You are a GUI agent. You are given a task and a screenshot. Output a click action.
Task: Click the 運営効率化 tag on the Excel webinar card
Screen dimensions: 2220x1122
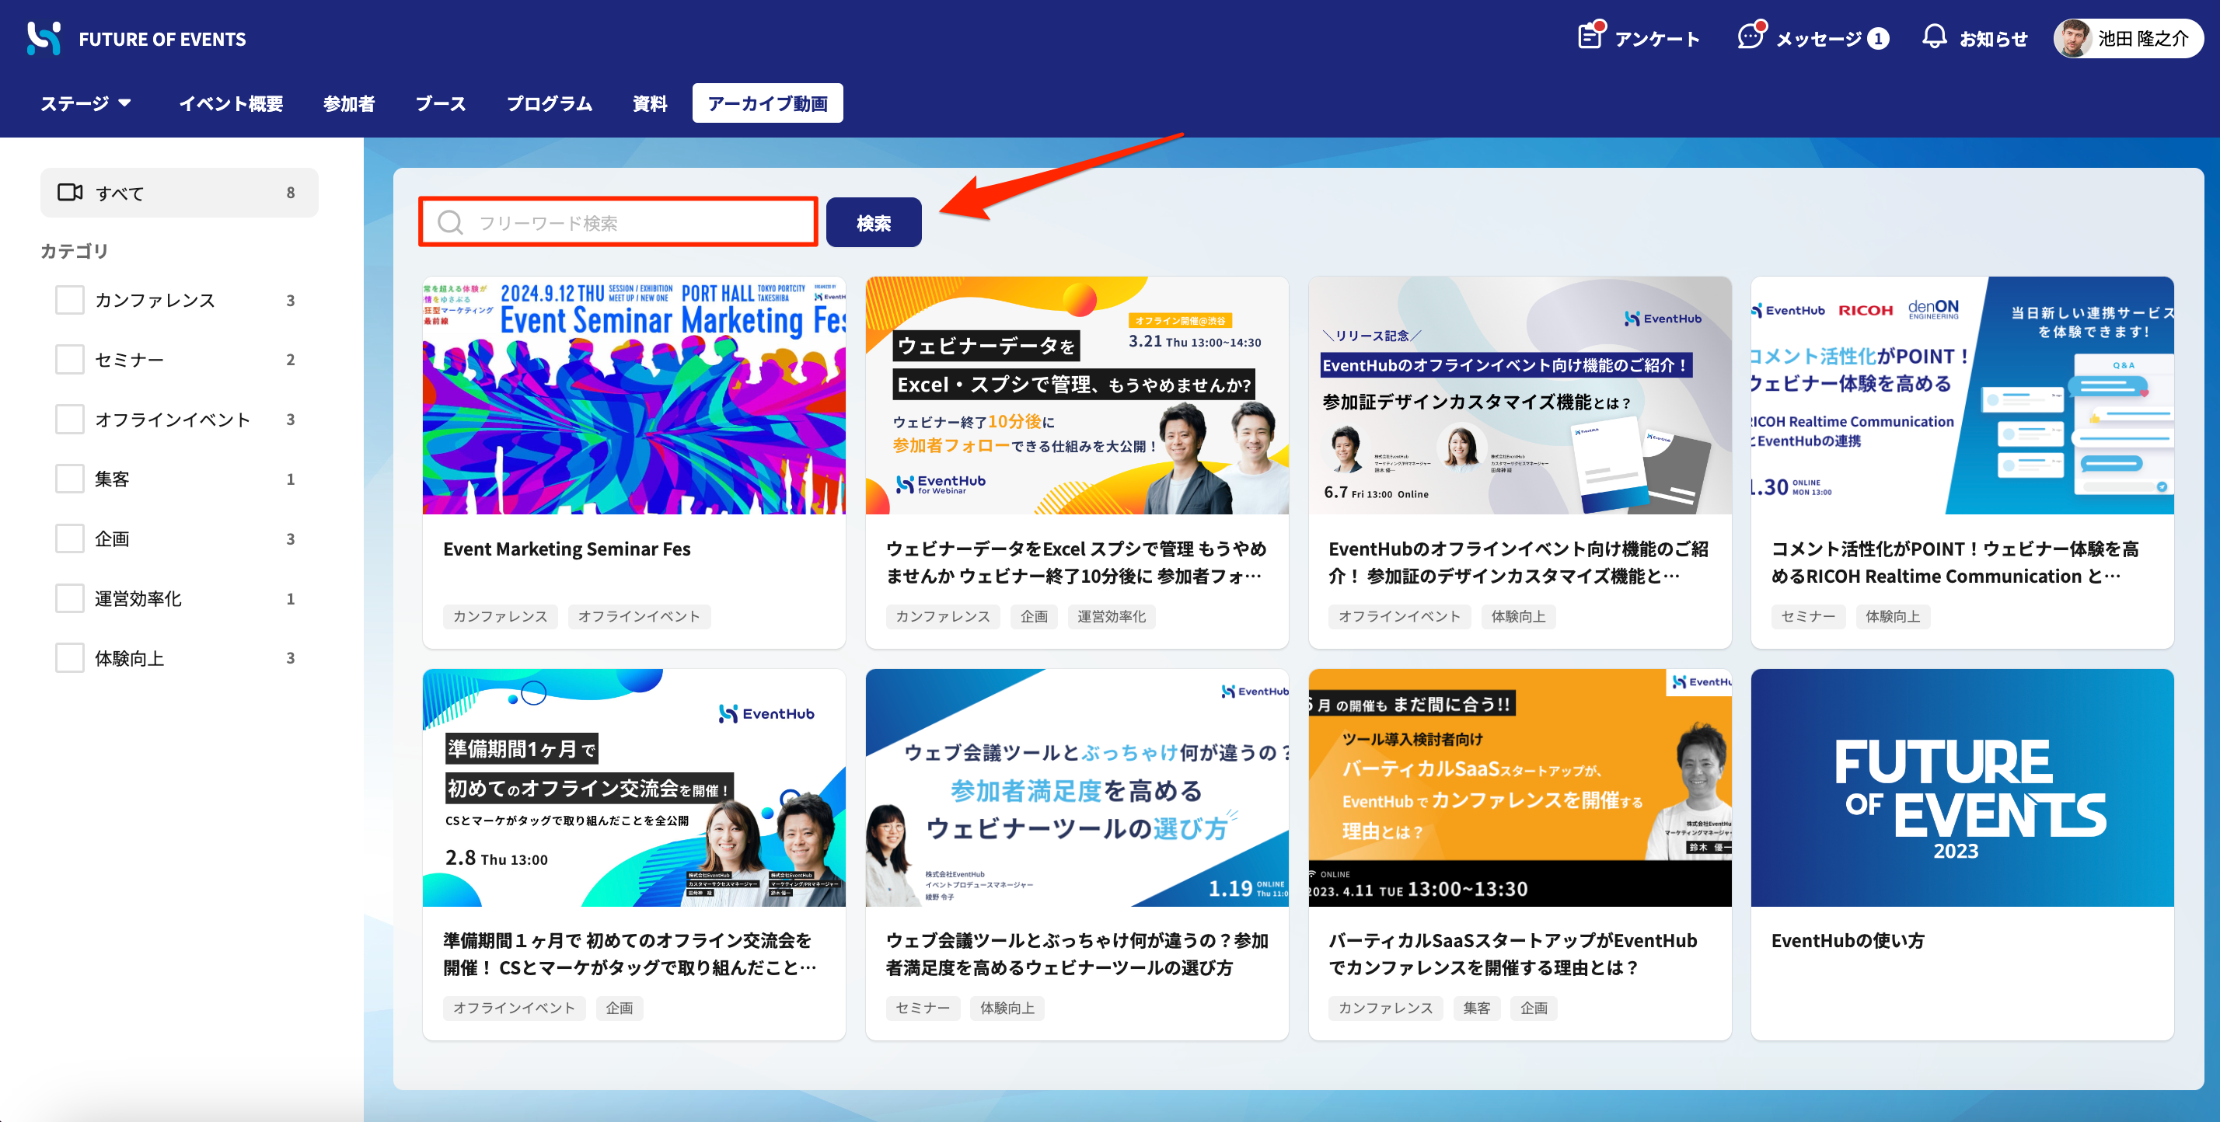pos(1111,616)
